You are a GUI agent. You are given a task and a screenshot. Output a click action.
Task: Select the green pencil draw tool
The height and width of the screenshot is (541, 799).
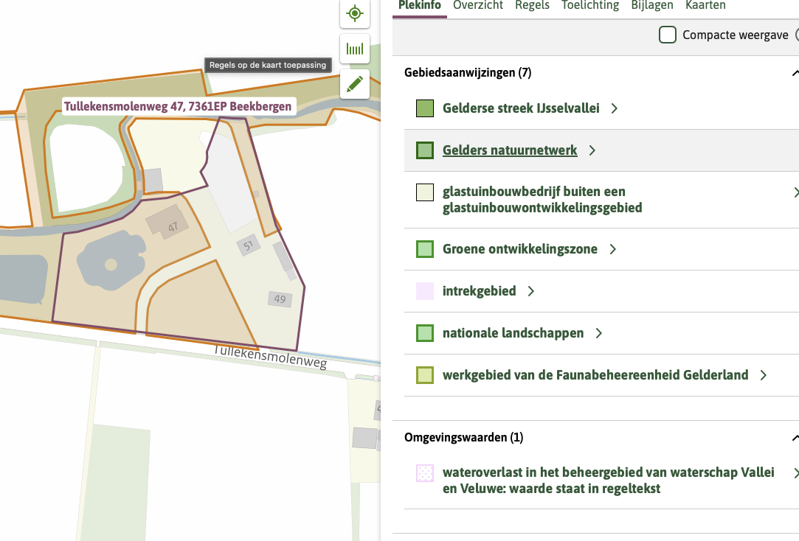point(355,84)
